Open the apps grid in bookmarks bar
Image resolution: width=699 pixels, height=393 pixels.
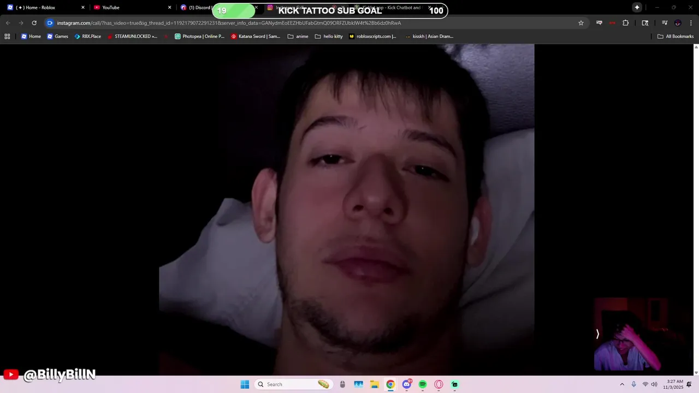point(7,37)
